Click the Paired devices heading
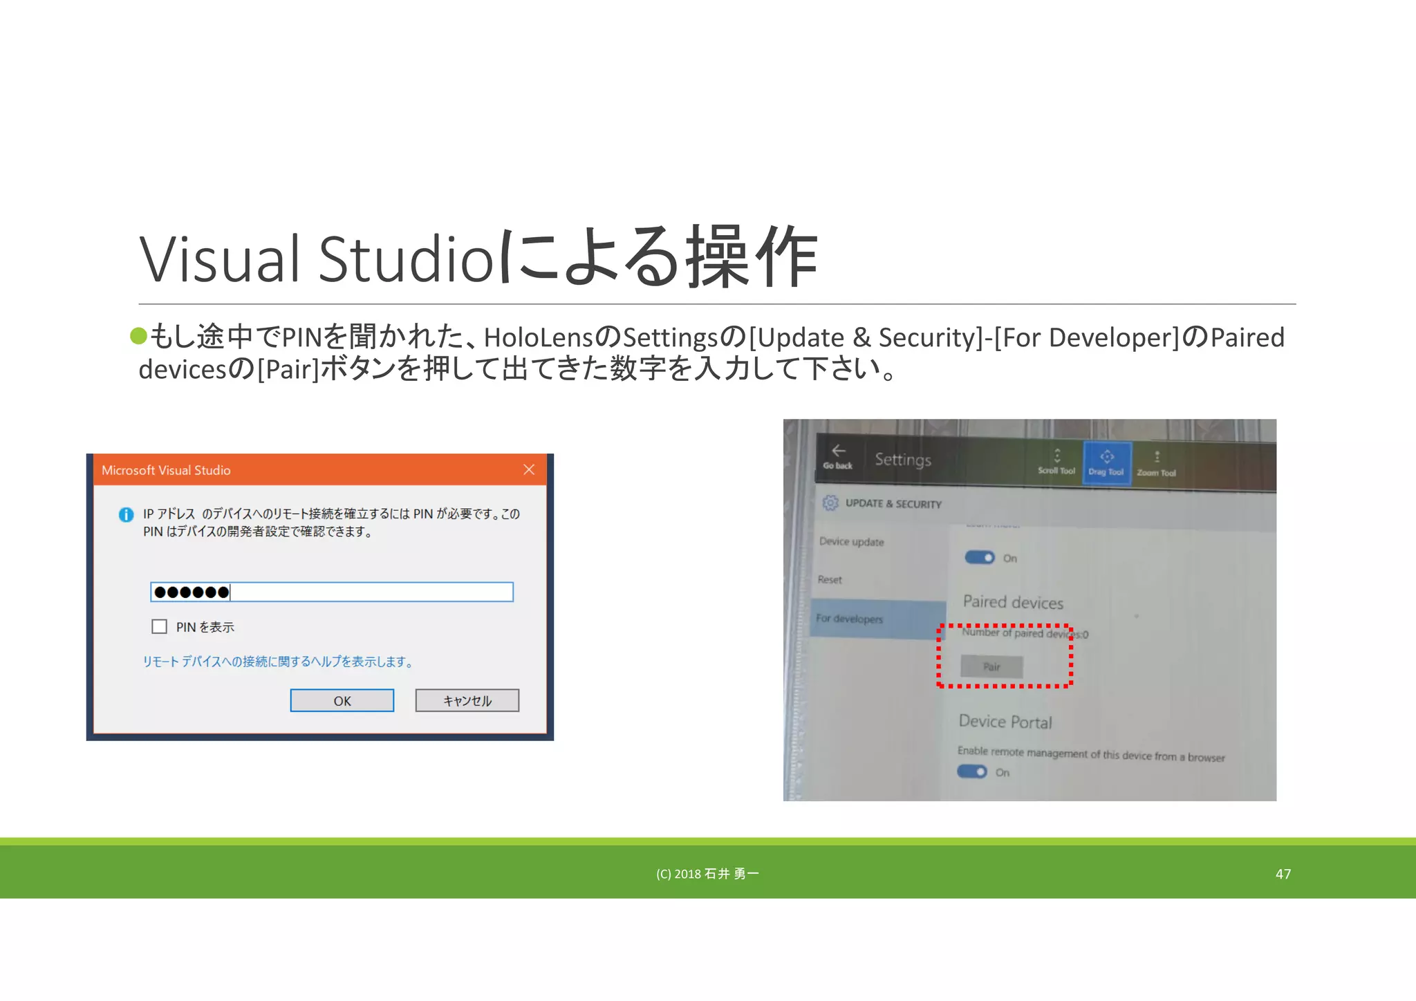Viewport: 1416px width, 1001px height. (1013, 602)
